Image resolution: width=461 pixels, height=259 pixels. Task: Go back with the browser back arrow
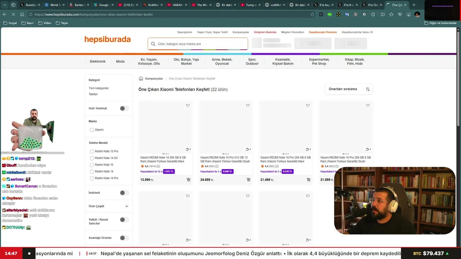click(x=5, y=14)
